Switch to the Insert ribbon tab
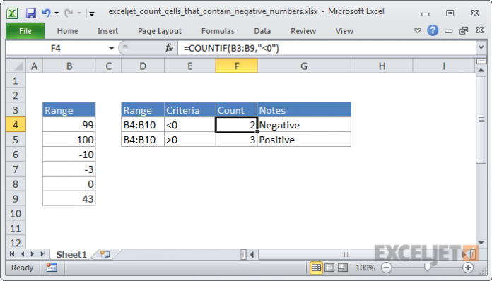This screenshot has height=281, width=492. point(107,31)
